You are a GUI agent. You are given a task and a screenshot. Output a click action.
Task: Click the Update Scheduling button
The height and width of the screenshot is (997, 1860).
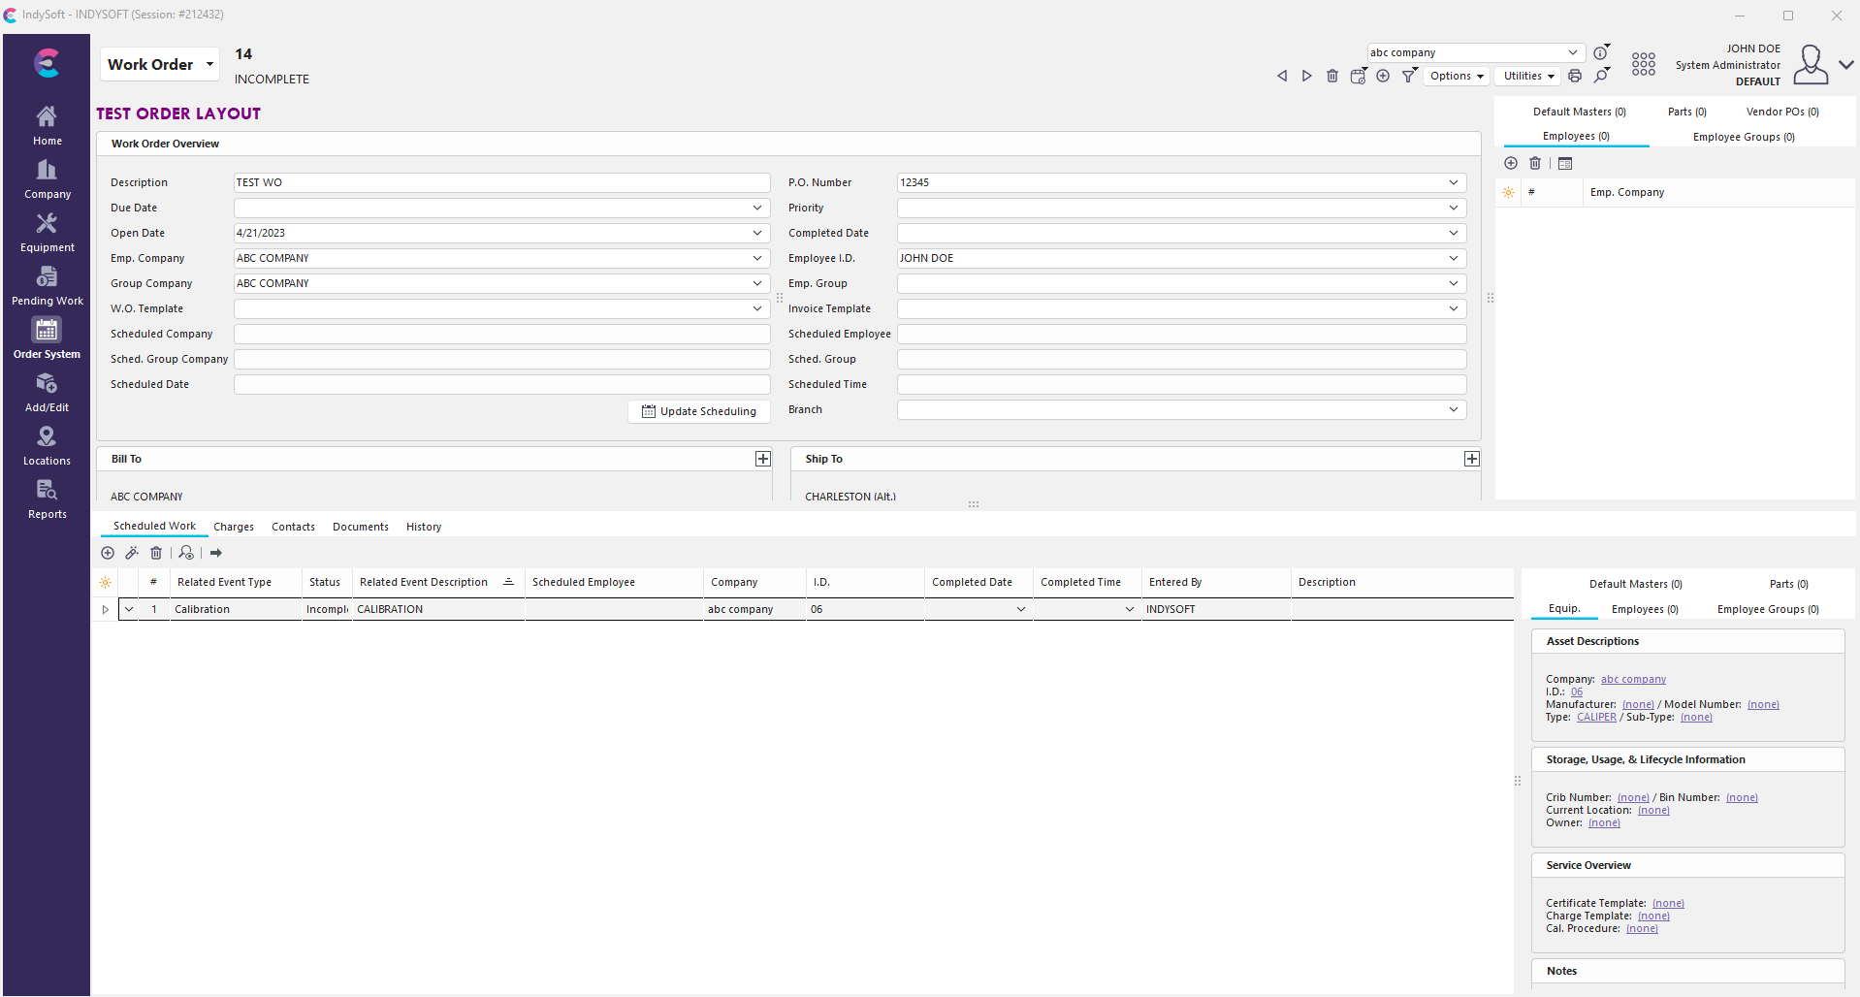tap(699, 411)
